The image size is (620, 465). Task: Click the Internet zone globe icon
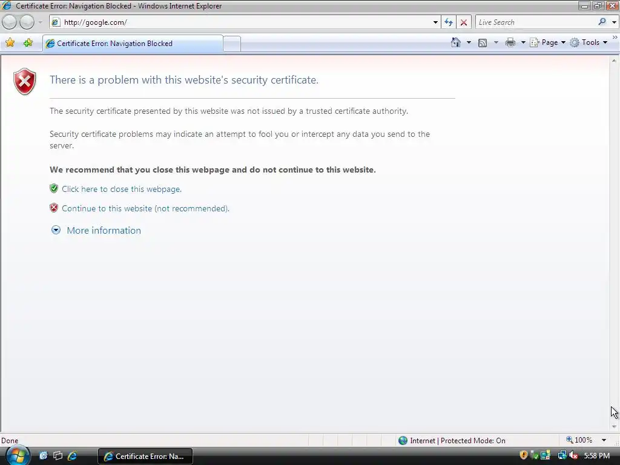pyautogui.click(x=403, y=441)
